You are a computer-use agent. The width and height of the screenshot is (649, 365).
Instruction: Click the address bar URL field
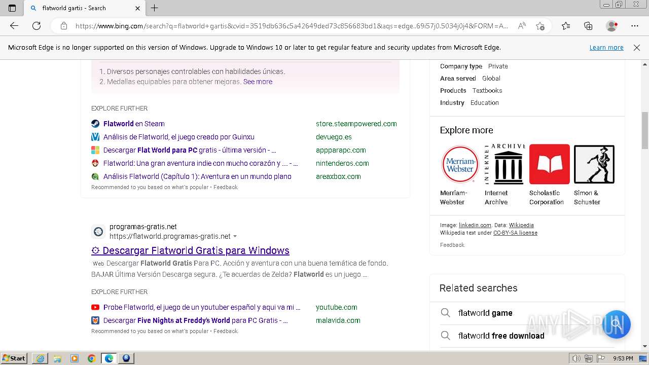[292, 26]
